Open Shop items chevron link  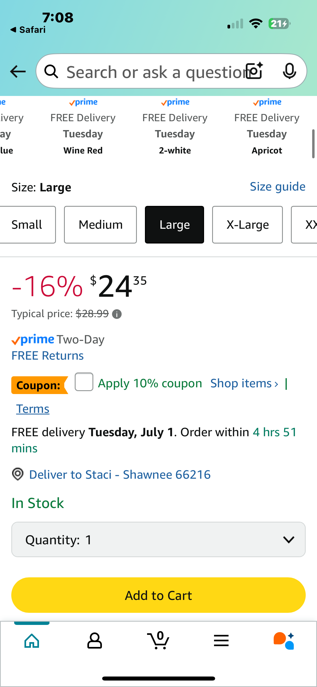click(244, 383)
